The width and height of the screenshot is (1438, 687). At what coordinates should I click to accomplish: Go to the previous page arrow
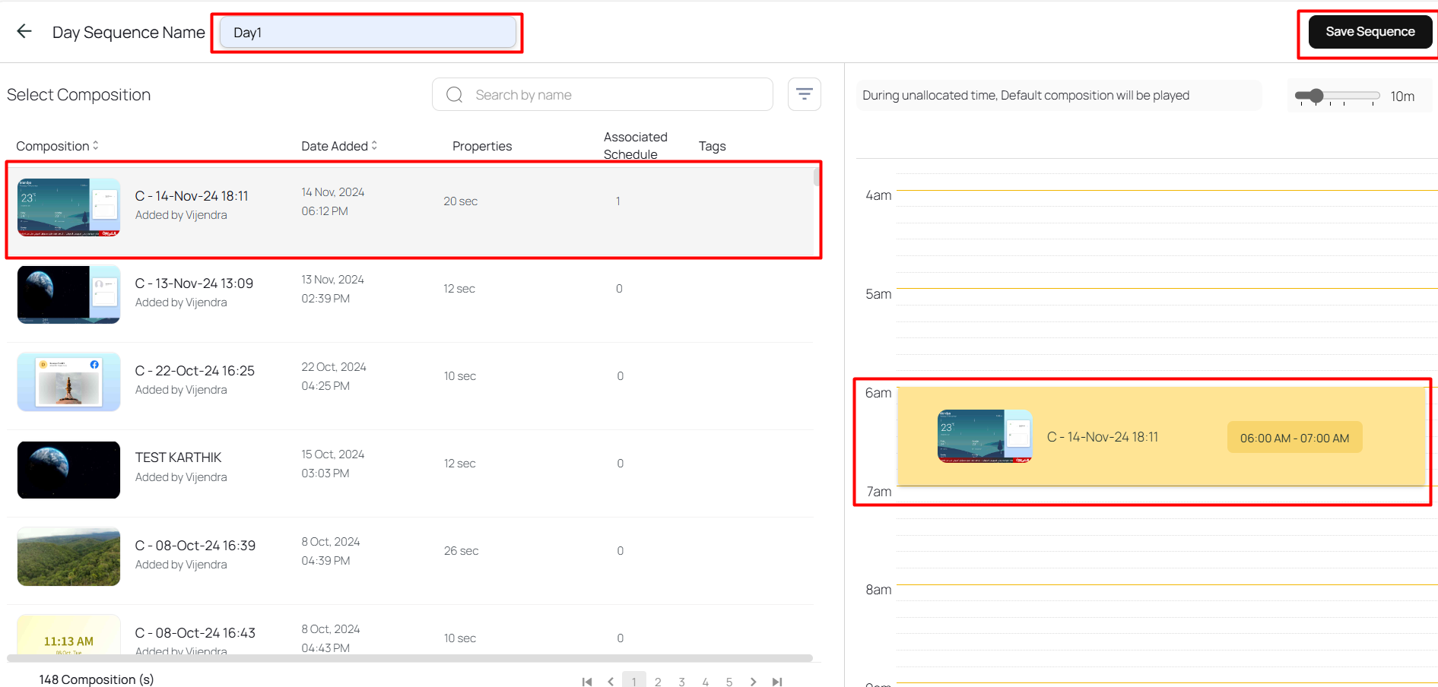(x=611, y=682)
